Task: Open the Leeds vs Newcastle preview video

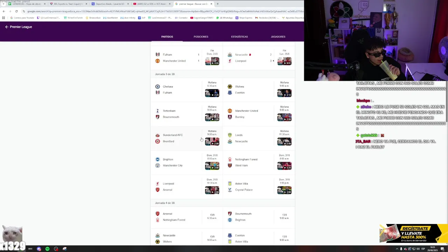Action: pos(284,141)
